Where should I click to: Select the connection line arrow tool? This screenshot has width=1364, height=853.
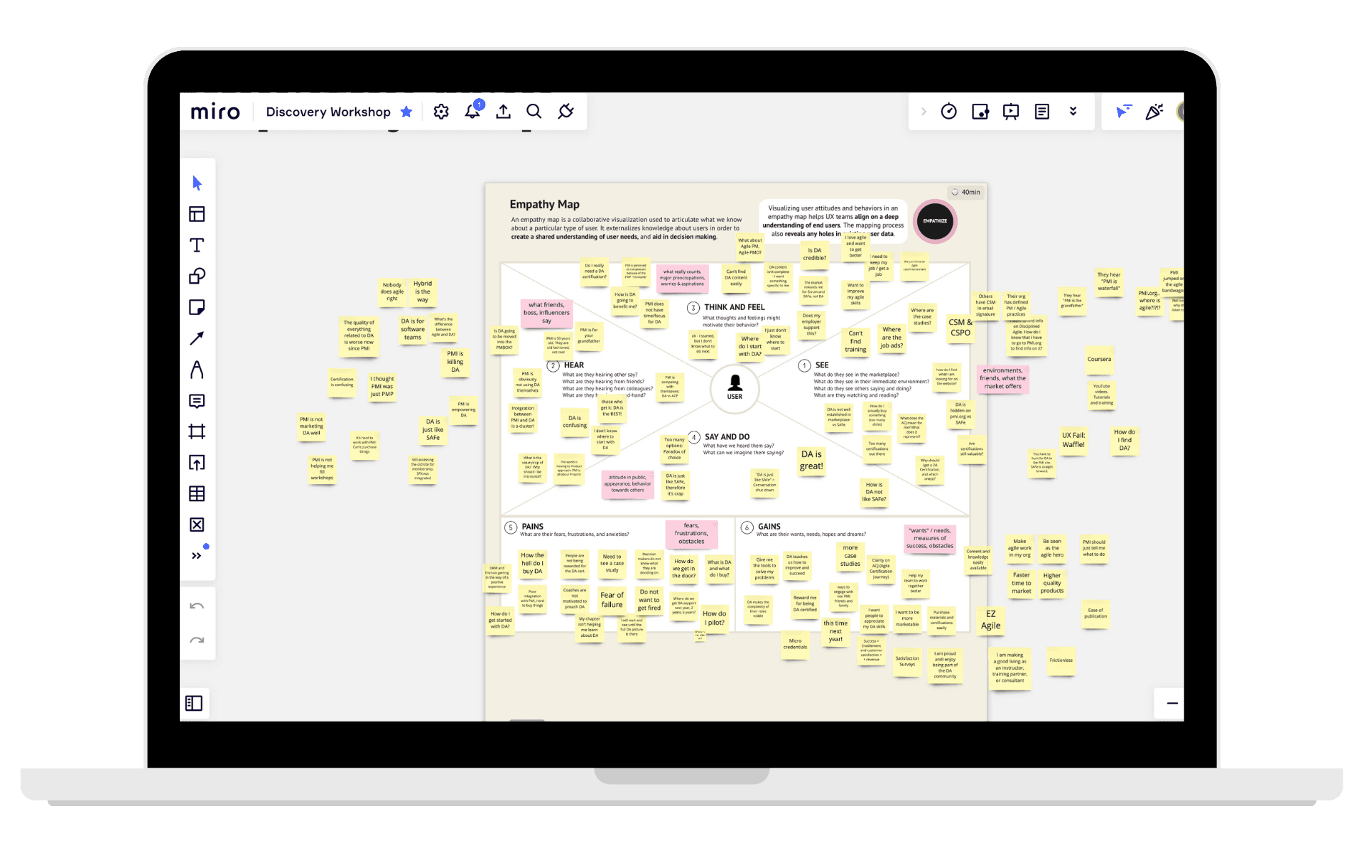(197, 338)
